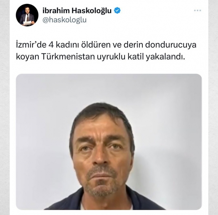
Task: Open the attached photo in the tweet
Action: pos(109,142)
